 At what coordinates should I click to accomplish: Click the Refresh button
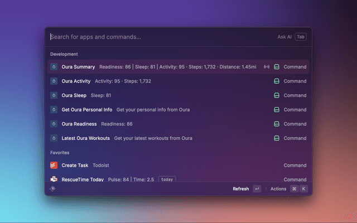tap(241, 189)
